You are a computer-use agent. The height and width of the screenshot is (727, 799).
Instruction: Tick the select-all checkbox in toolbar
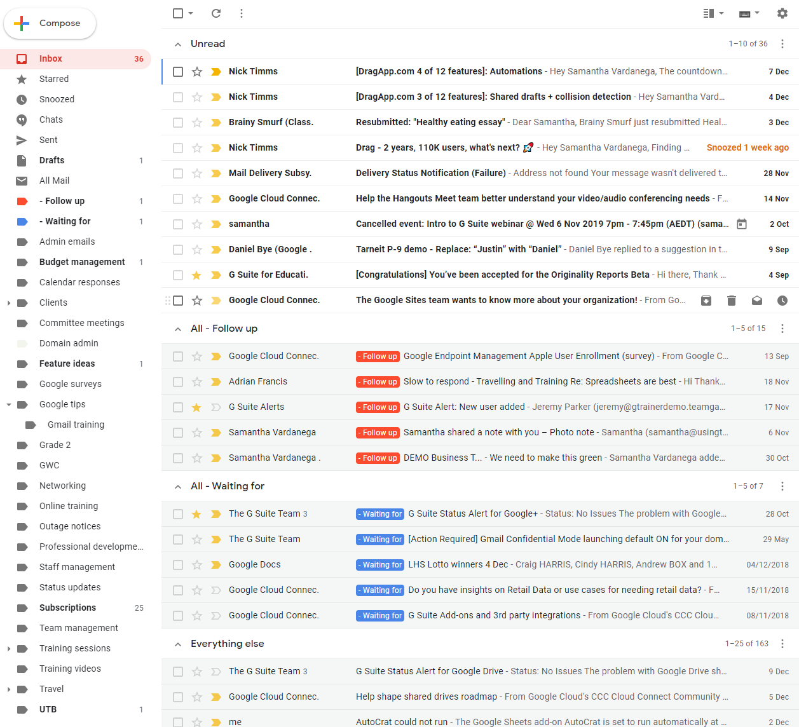click(178, 13)
